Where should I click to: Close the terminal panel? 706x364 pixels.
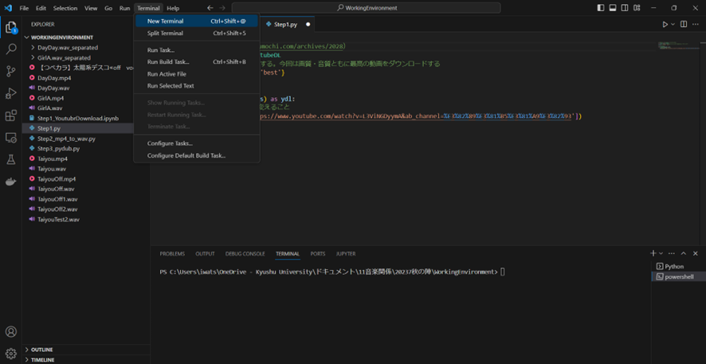coord(695,254)
